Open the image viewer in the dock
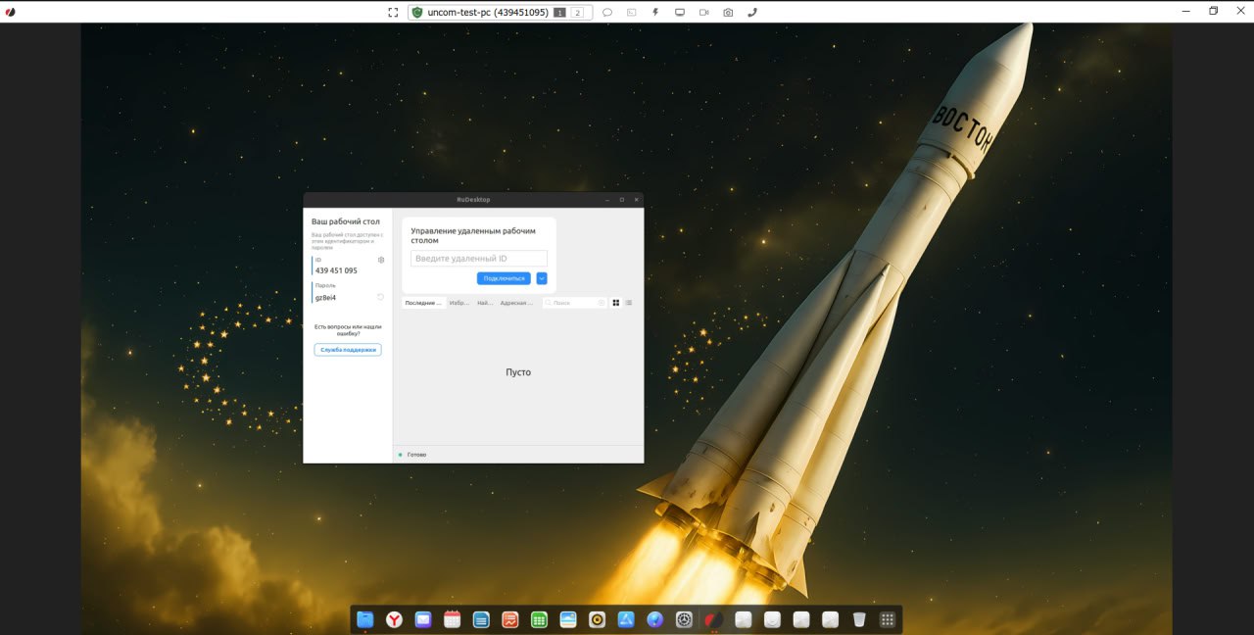 568,619
